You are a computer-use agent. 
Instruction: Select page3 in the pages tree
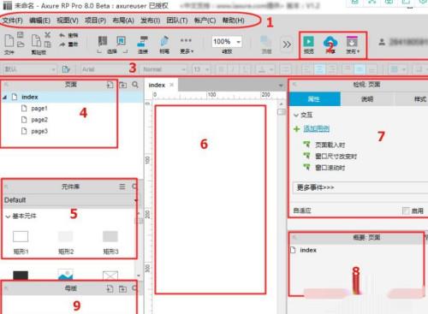click(39, 131)
